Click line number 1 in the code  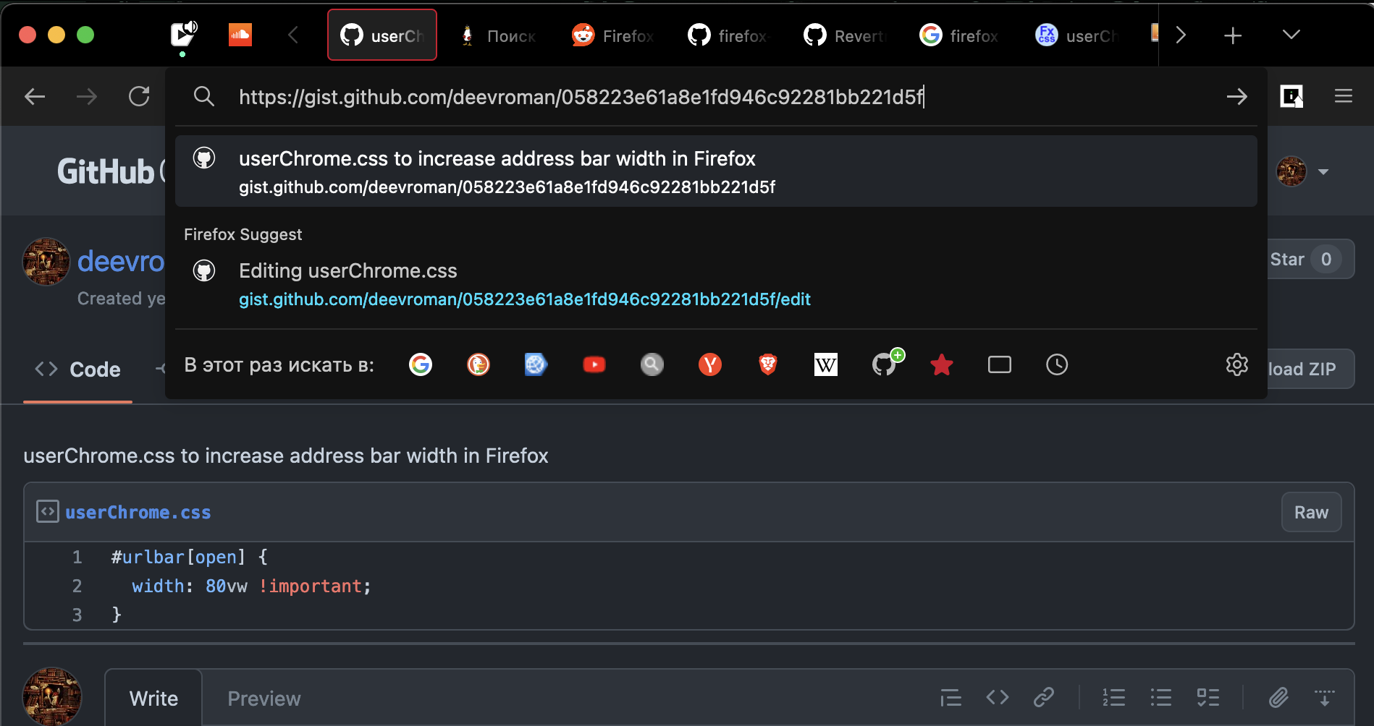pyautogui.click(x=77, y=557)
